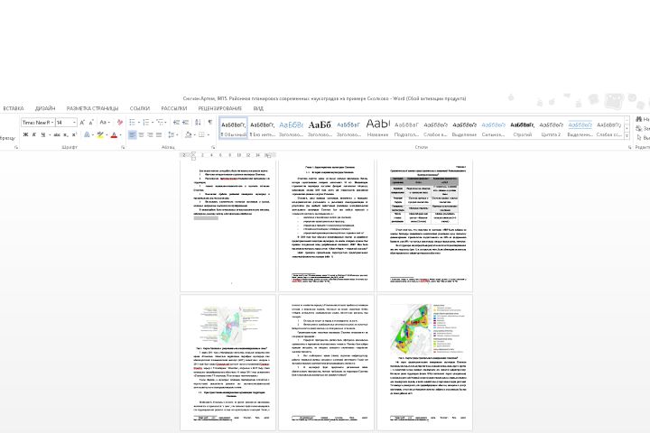Image resolution: width=650 pixels, height=433 pixels.
Task: Open the borders button
Action: pos(201,134)
